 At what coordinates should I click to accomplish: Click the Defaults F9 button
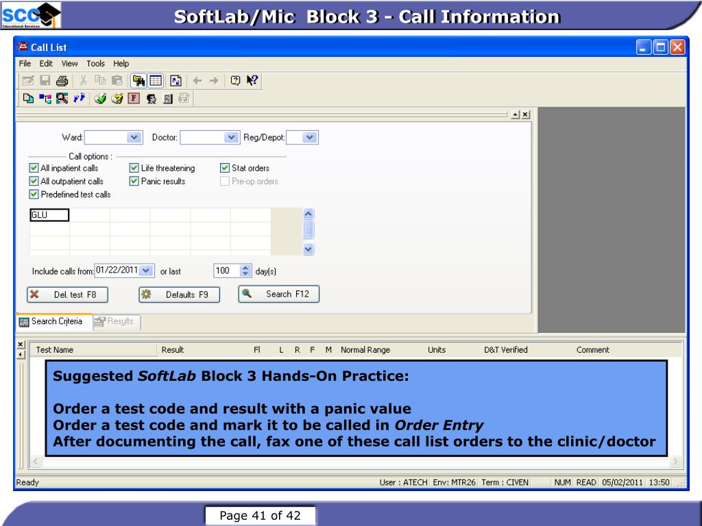pos(180,295)
